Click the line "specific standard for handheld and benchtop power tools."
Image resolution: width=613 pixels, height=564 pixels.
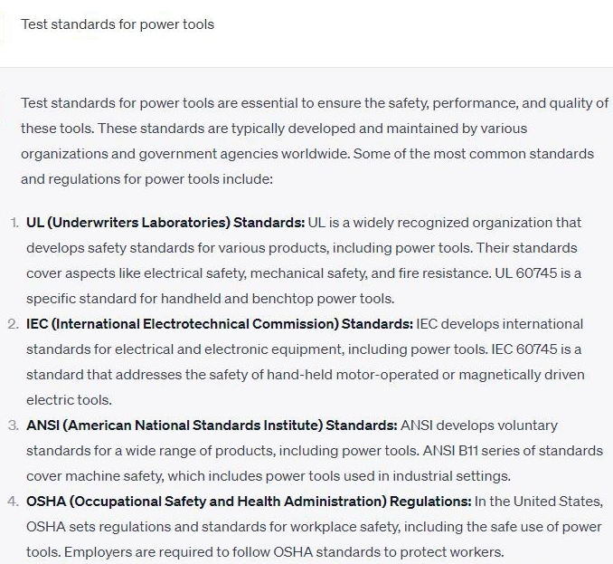[211, 299]
